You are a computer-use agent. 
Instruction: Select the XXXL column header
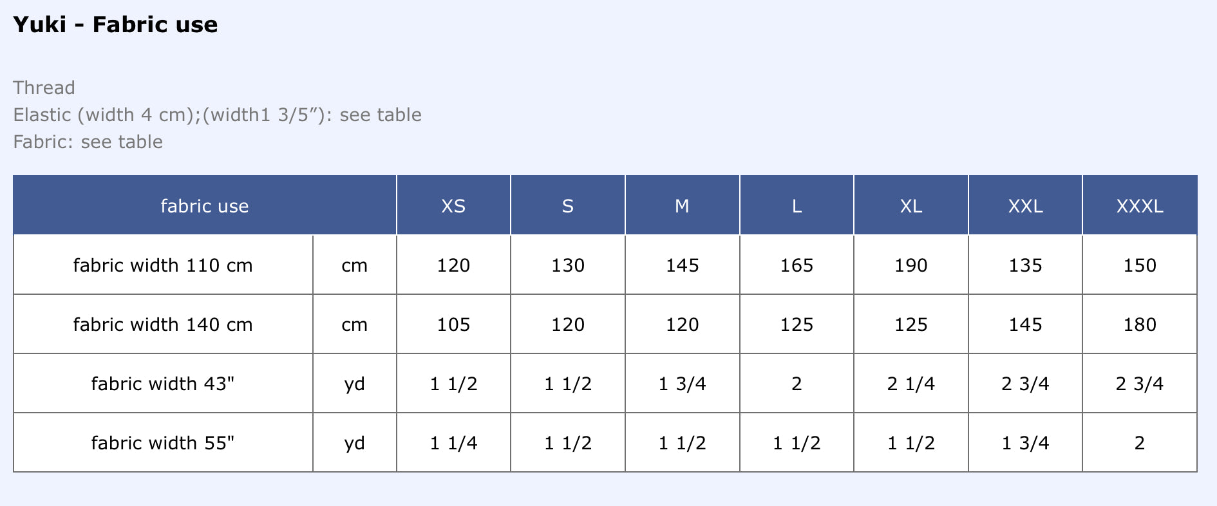(x=1140, y=206)
